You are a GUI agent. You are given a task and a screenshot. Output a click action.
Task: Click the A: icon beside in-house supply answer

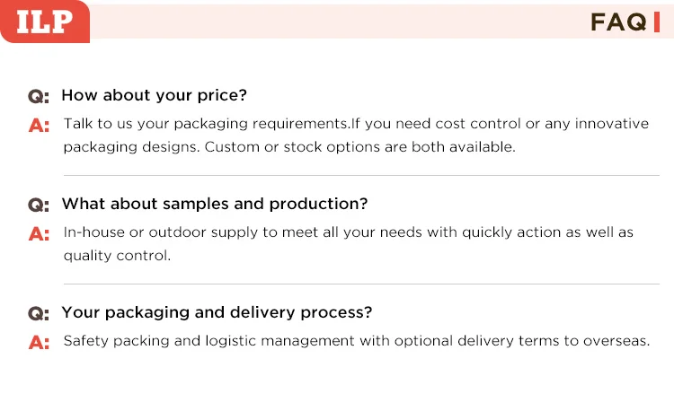coord(39,234)
